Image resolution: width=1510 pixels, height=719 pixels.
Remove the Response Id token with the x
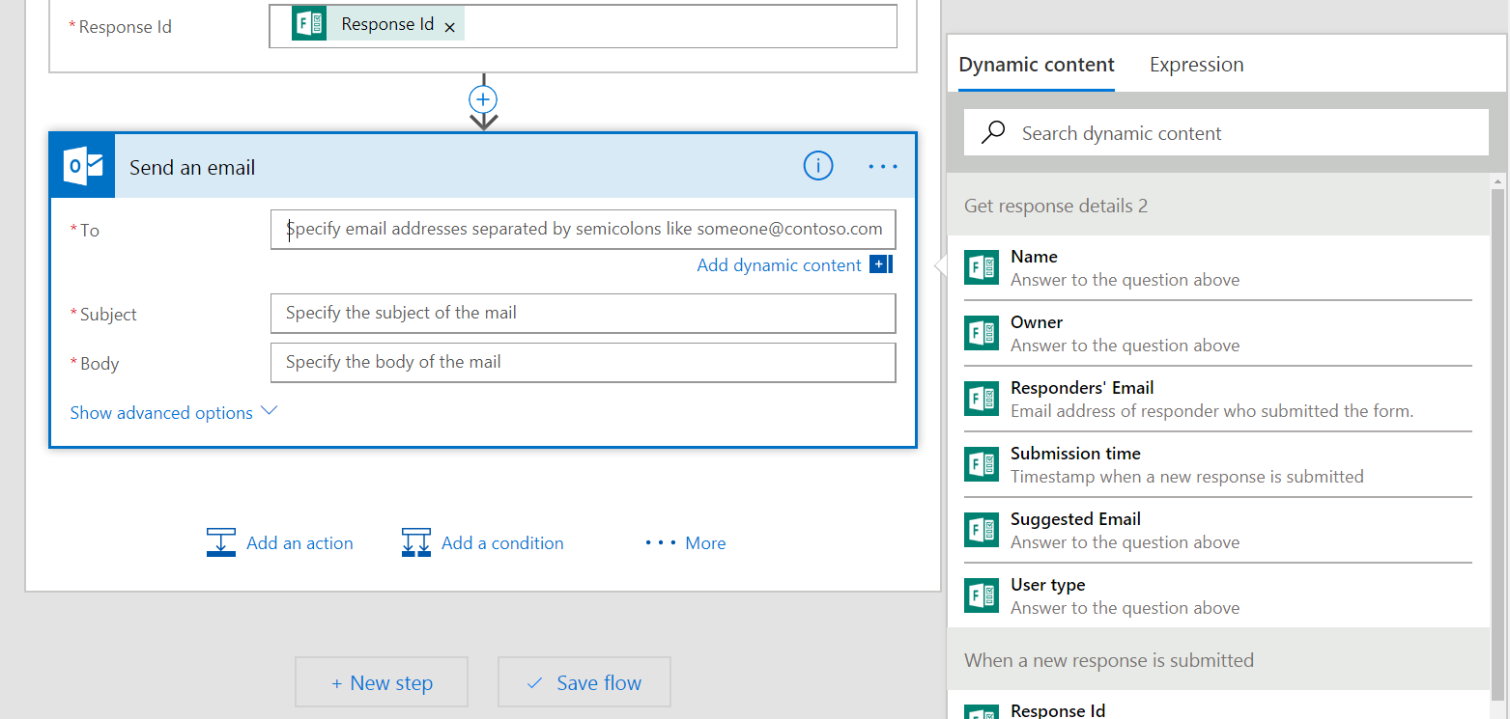(449, 26)
